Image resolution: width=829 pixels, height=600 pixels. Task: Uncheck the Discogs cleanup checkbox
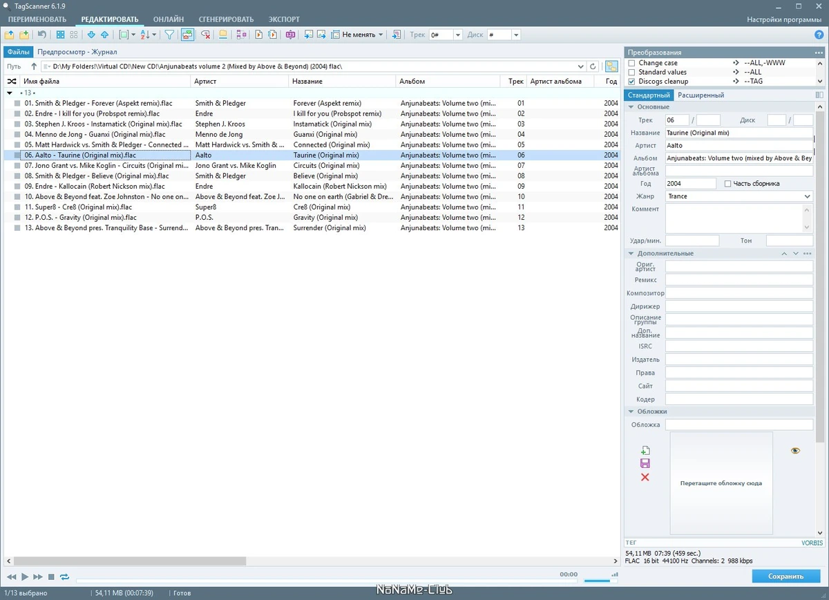point(631,82)
